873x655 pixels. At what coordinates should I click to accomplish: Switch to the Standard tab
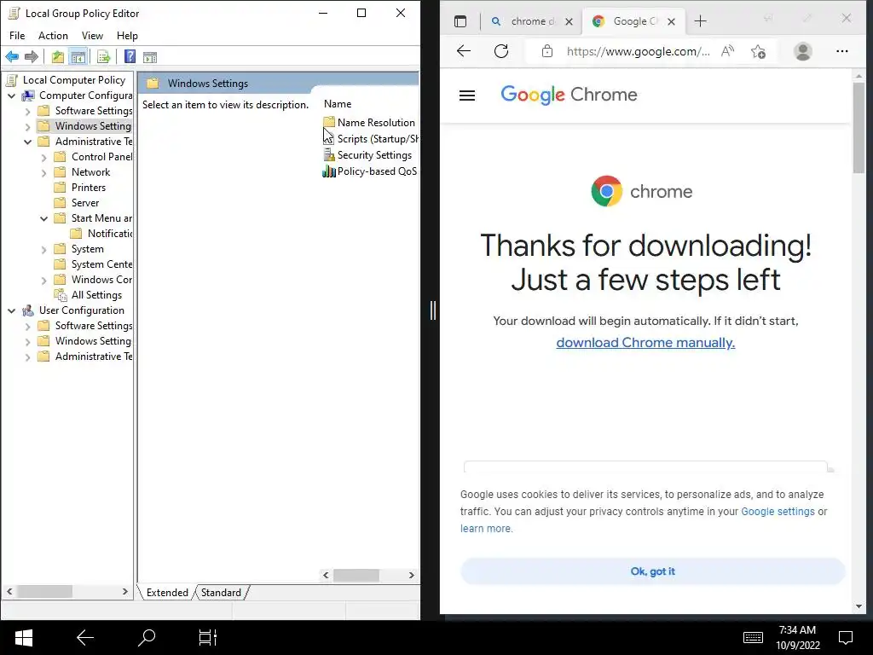click(221, 593)
